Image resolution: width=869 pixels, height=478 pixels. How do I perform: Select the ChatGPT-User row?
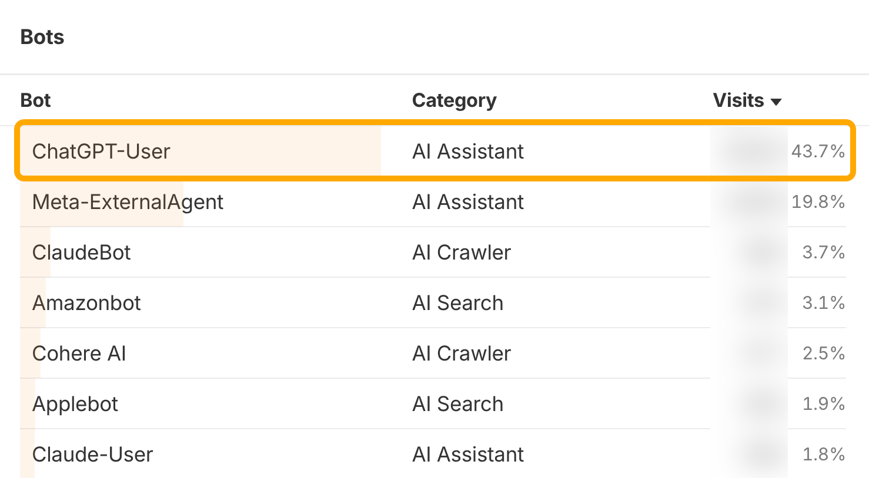tap(435, 150)
